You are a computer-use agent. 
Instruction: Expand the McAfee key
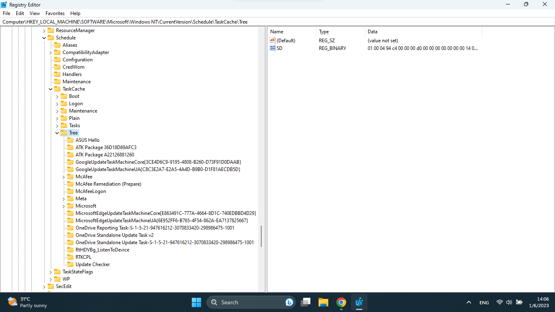[64, 177]
